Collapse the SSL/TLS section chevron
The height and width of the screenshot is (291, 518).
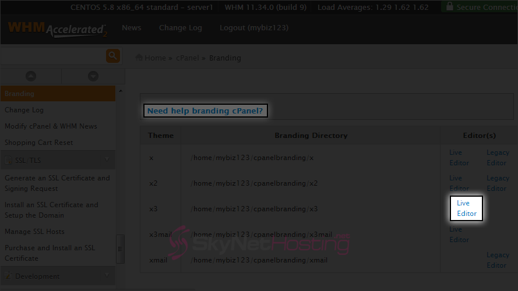pos(107,160)
